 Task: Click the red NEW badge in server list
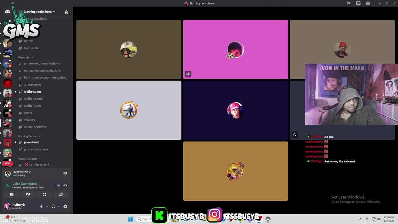click(x=7, y=163)
